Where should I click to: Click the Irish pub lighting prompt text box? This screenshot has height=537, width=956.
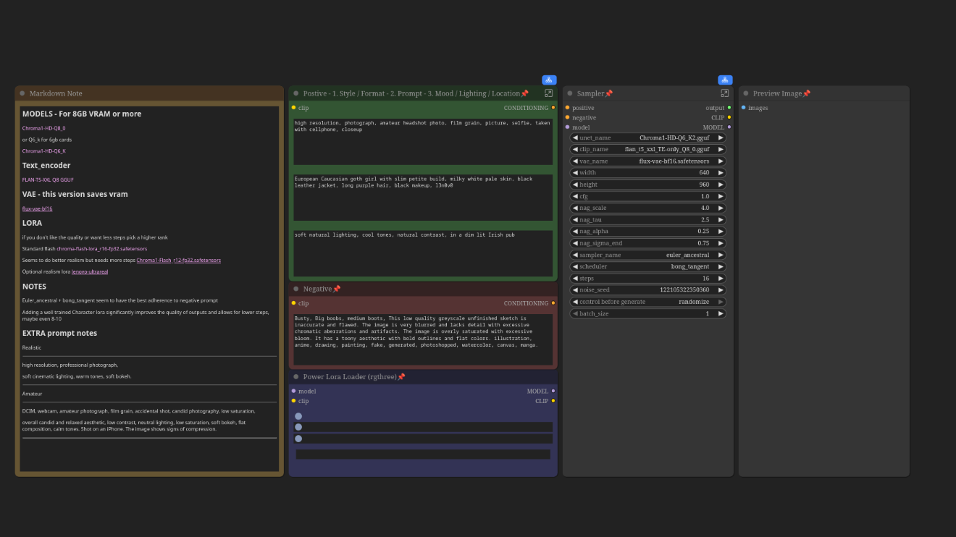pyautogui.click(x=422, y=253)
